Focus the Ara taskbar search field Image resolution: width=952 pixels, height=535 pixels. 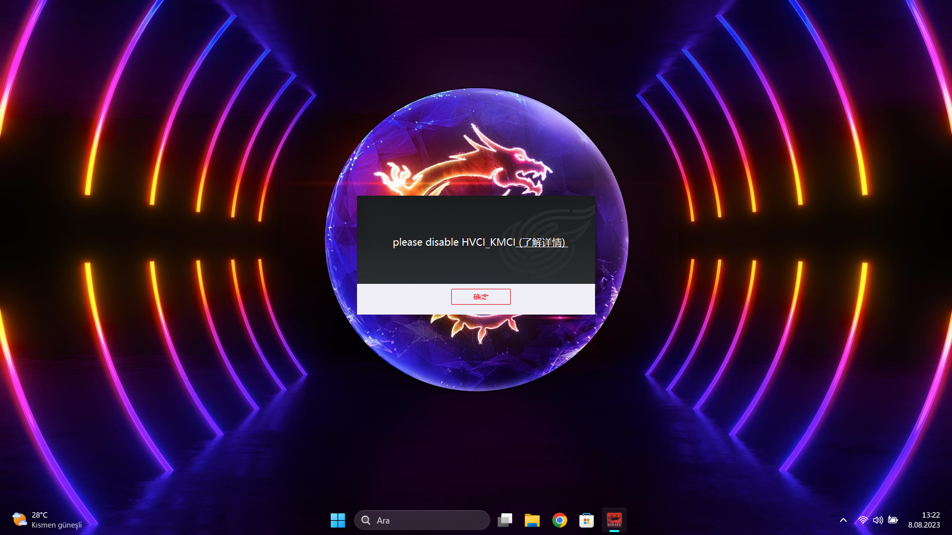tap(422, 520)
